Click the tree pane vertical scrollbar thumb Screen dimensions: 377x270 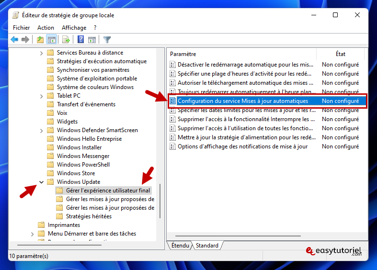pyautogui.click(x=160, y=201)
